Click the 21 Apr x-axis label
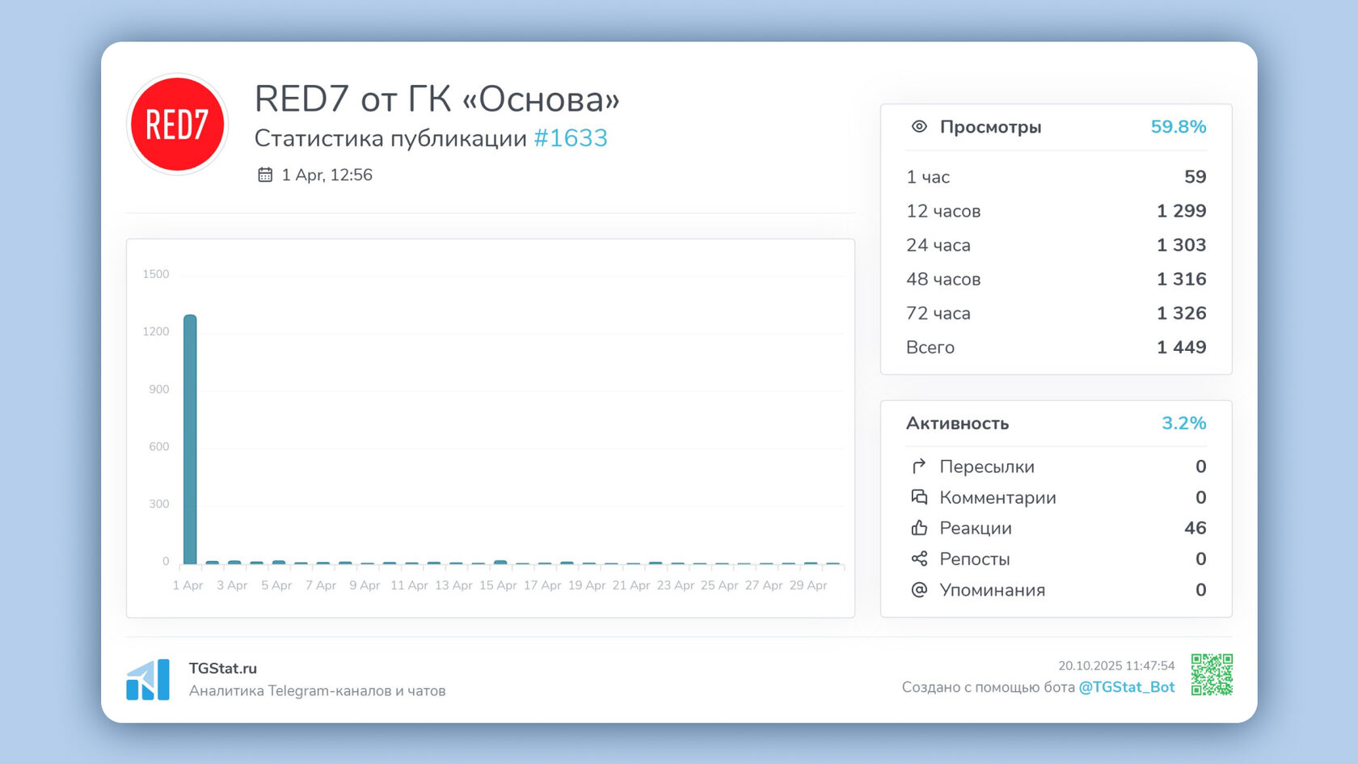This screenshot has height=764, width=1358. [631, 585]
